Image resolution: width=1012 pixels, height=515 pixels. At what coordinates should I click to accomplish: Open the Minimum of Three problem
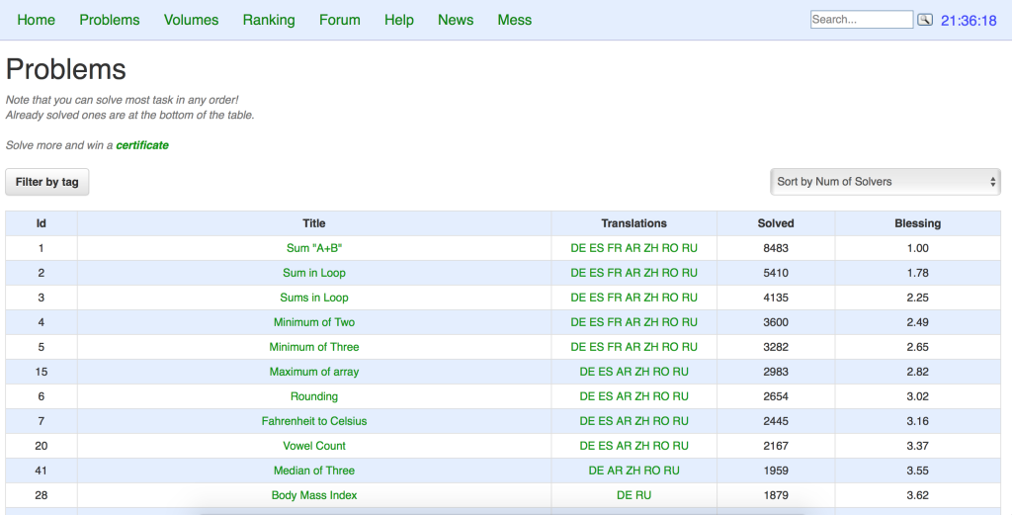[x=314, y=347]
